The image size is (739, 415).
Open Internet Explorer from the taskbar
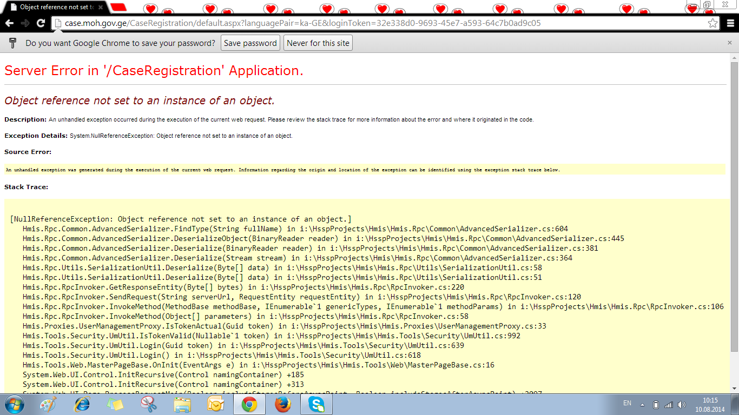(82, 404)
